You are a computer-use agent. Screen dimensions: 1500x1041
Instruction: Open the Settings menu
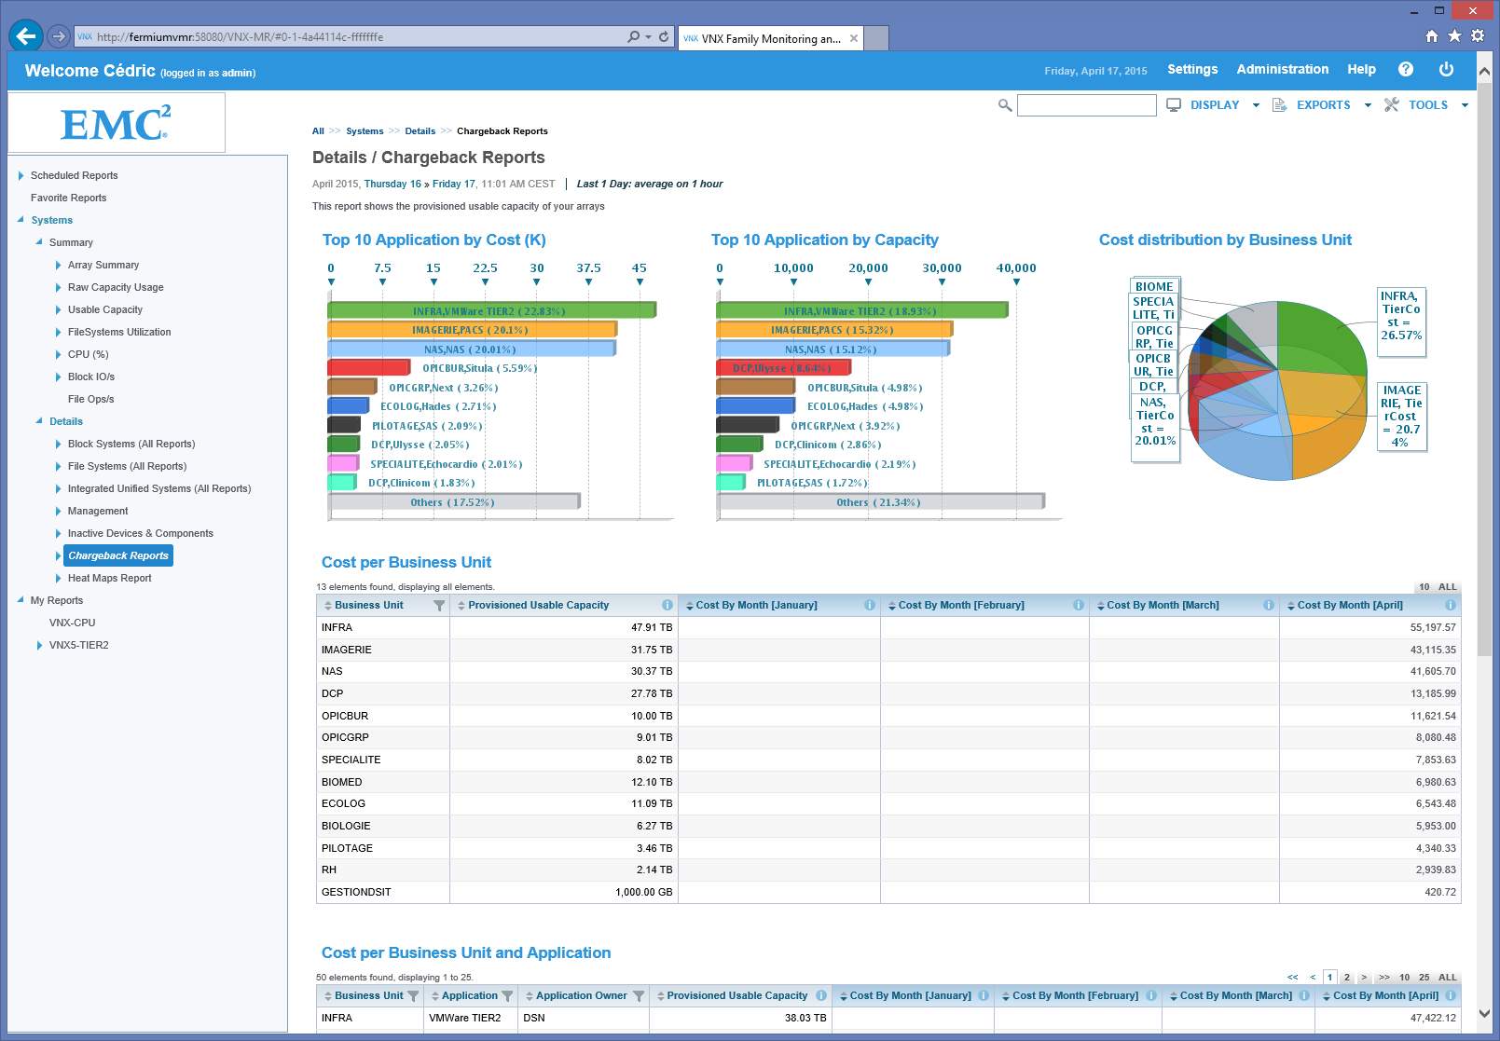(1192, 70)
